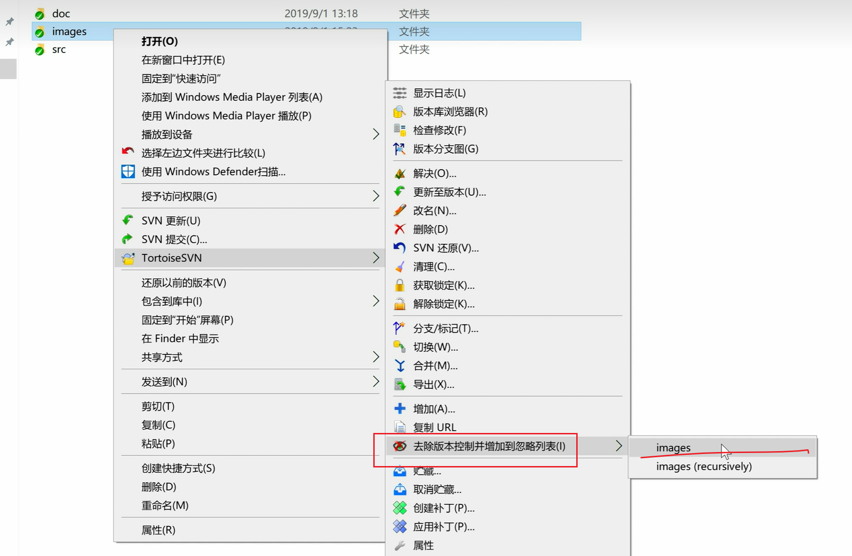Click the Release lock open padlock icon
This screenshot has width=852, height=556.
pyautogui.click(x=400, y=304)
